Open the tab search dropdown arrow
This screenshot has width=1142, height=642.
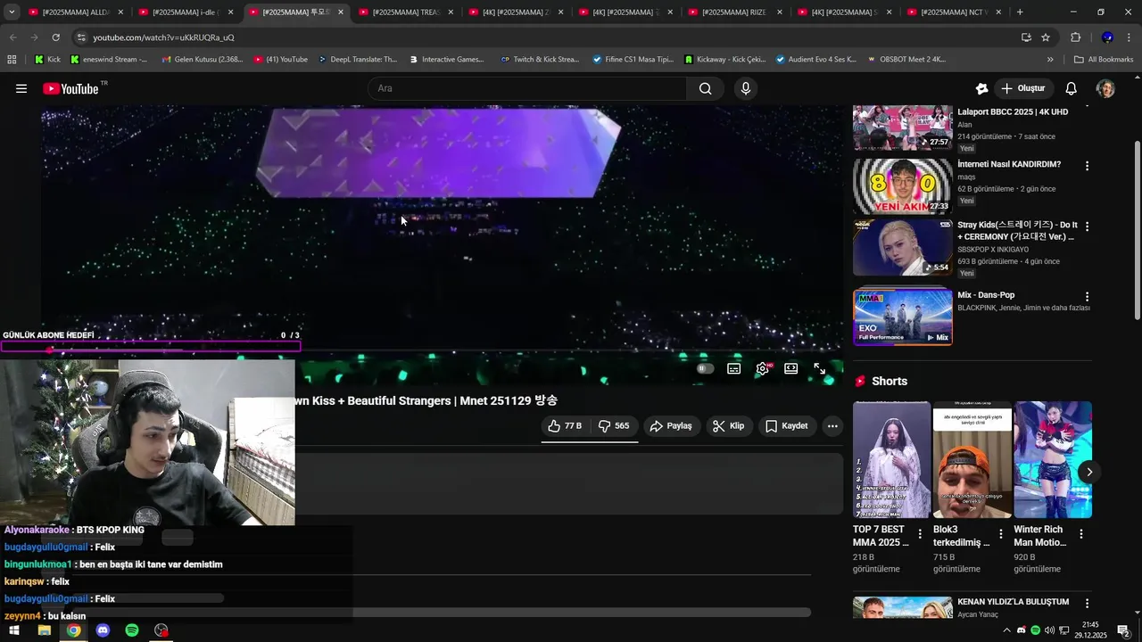click(x=12, y=12)
